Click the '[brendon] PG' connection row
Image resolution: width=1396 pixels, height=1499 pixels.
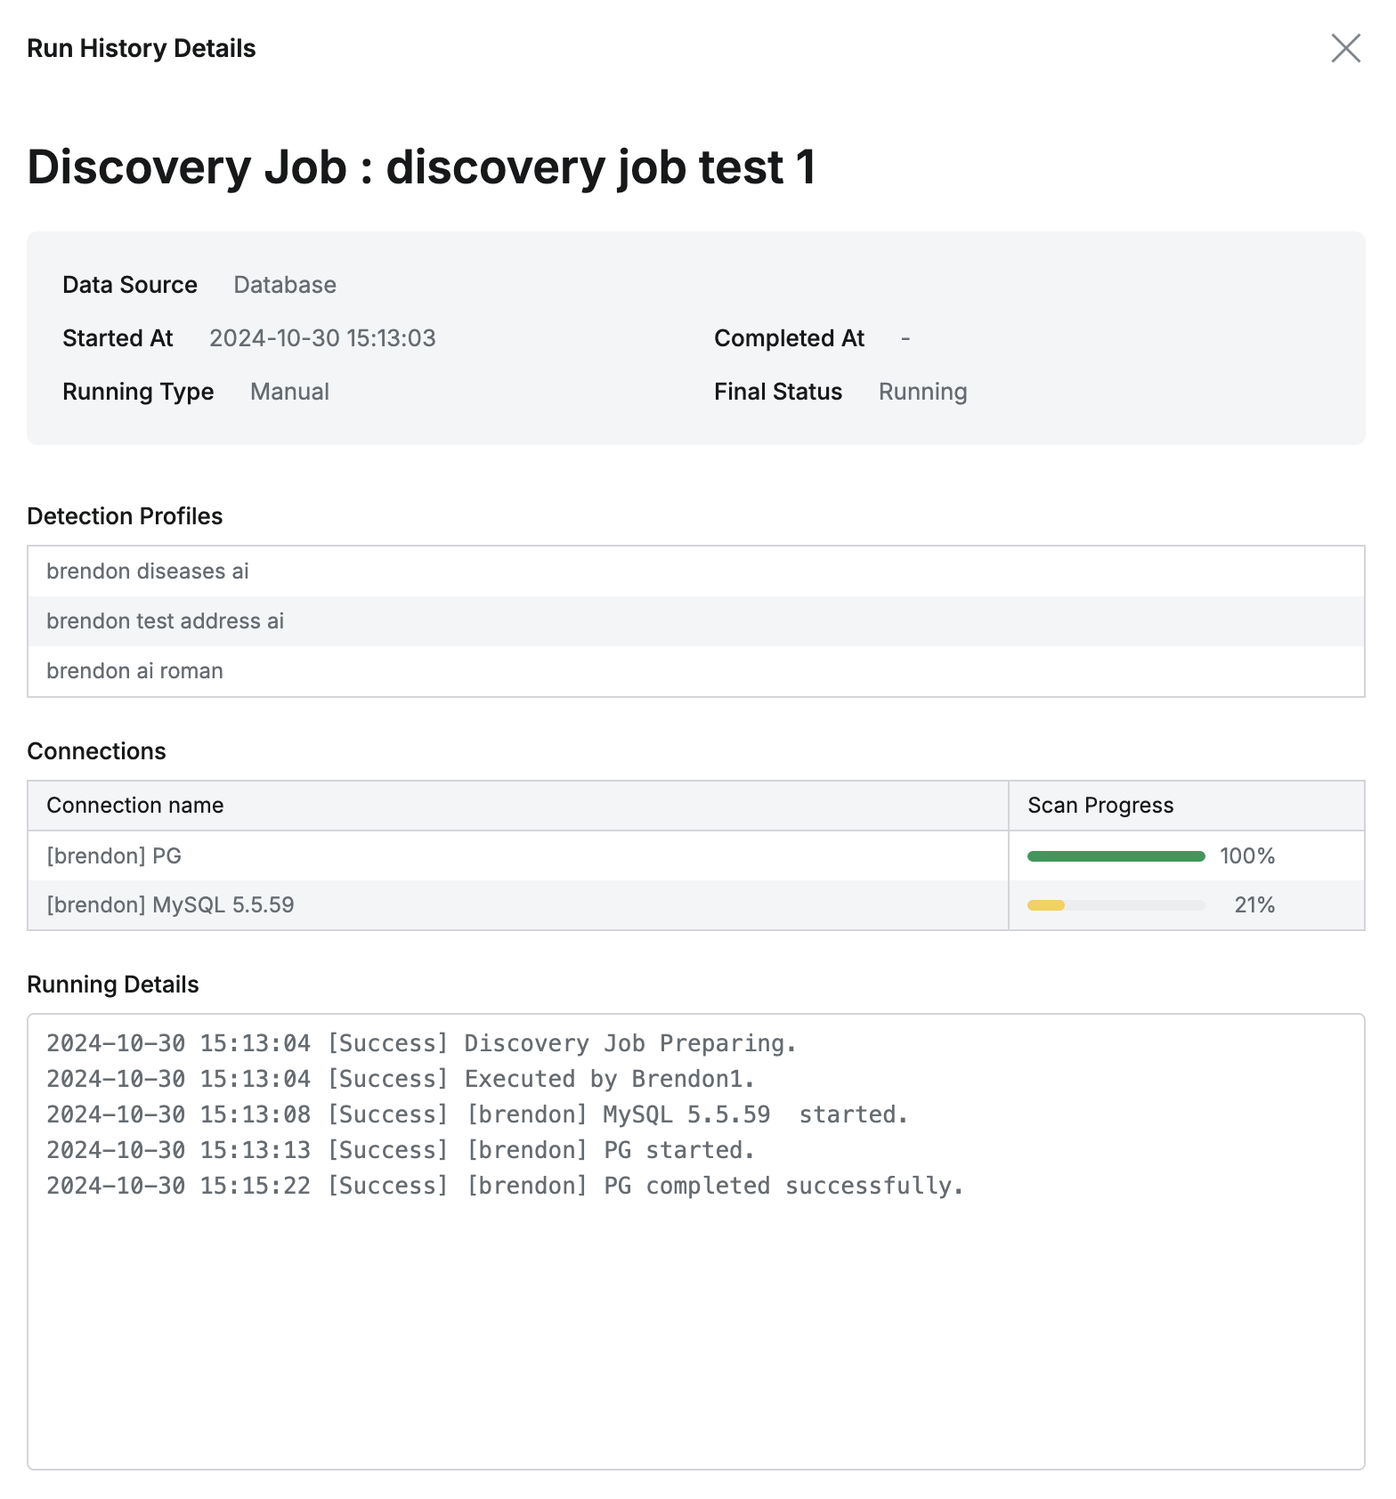click(114, 856)
